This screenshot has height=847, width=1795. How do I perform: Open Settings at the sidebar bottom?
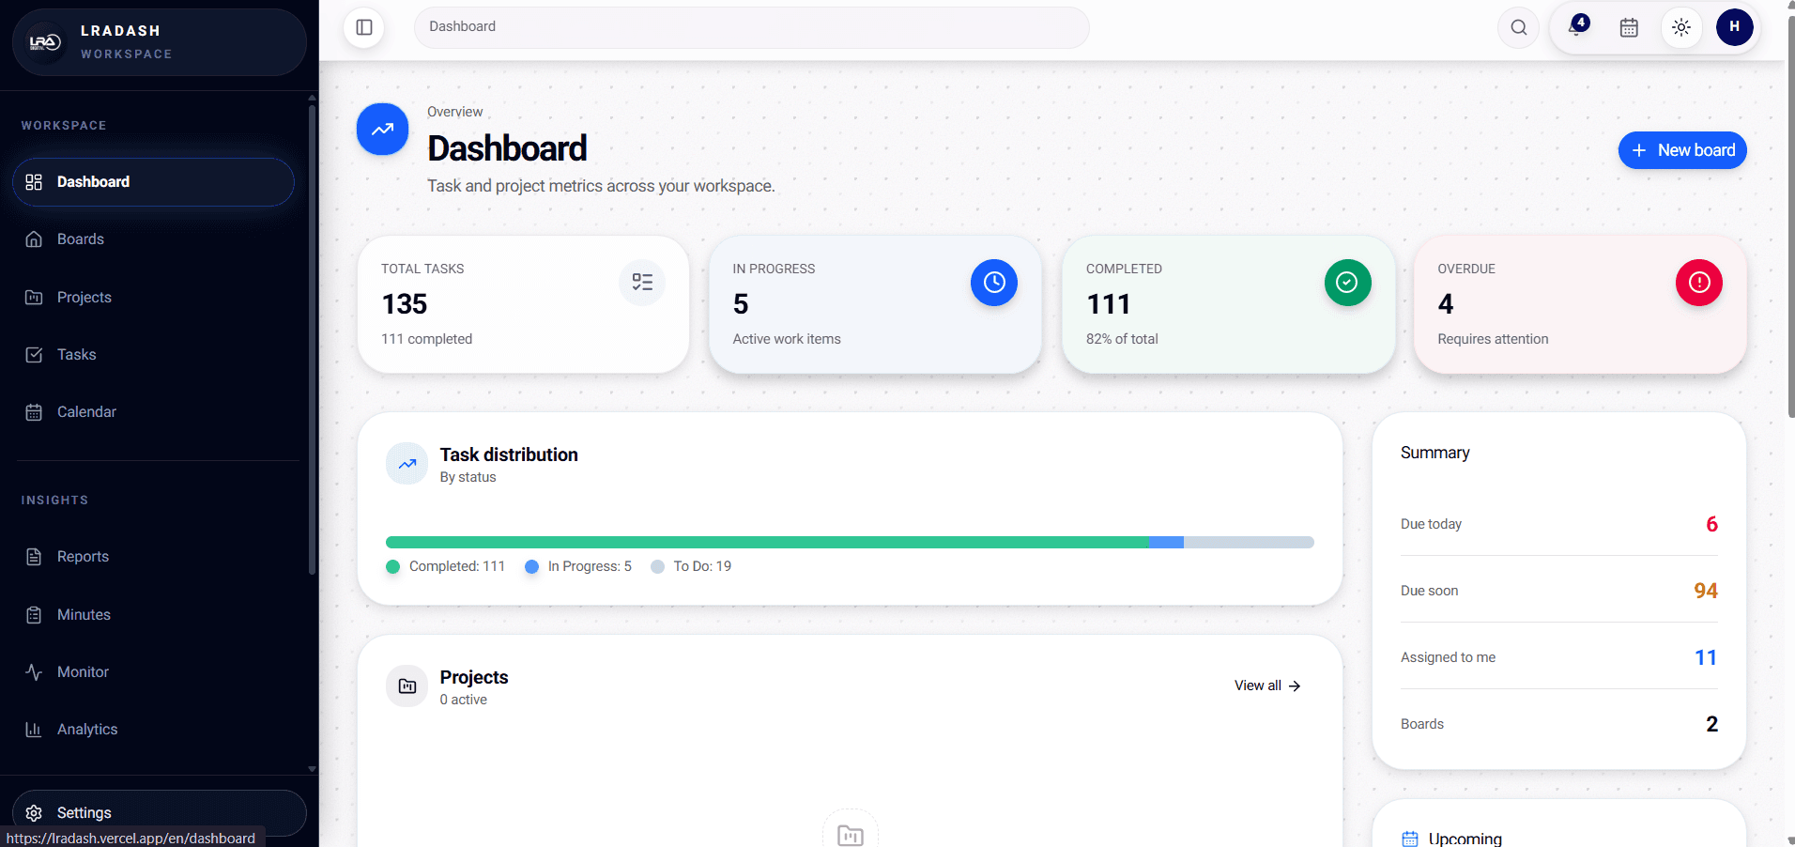[x=159, y=813]
